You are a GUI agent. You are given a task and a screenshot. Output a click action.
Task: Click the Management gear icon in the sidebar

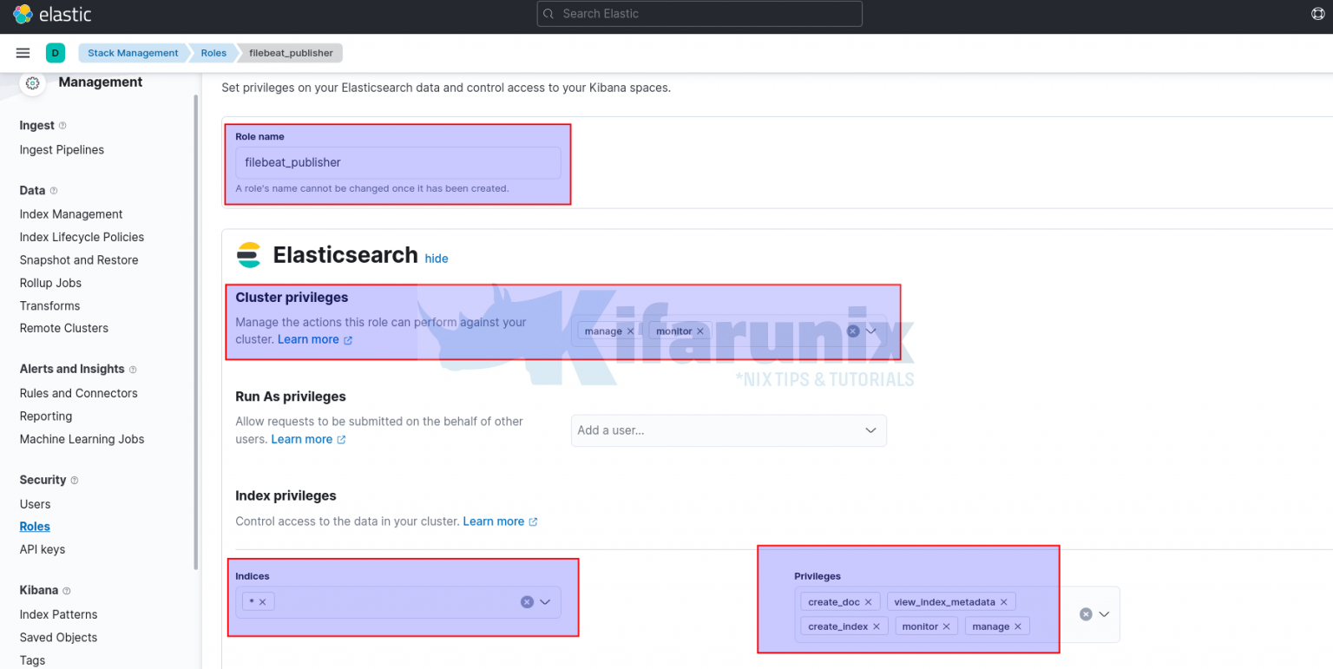[31, 82]
